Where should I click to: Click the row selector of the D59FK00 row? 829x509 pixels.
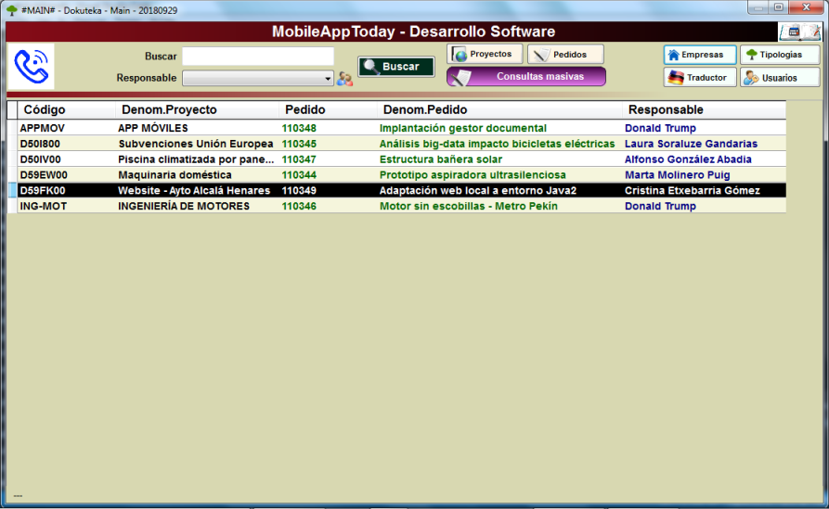click(13, 191)
